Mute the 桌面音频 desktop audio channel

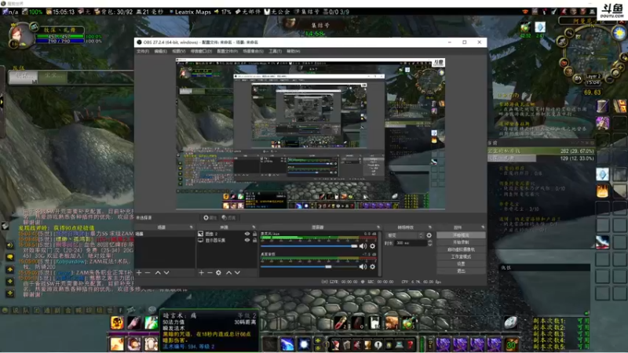coord(363,267)
